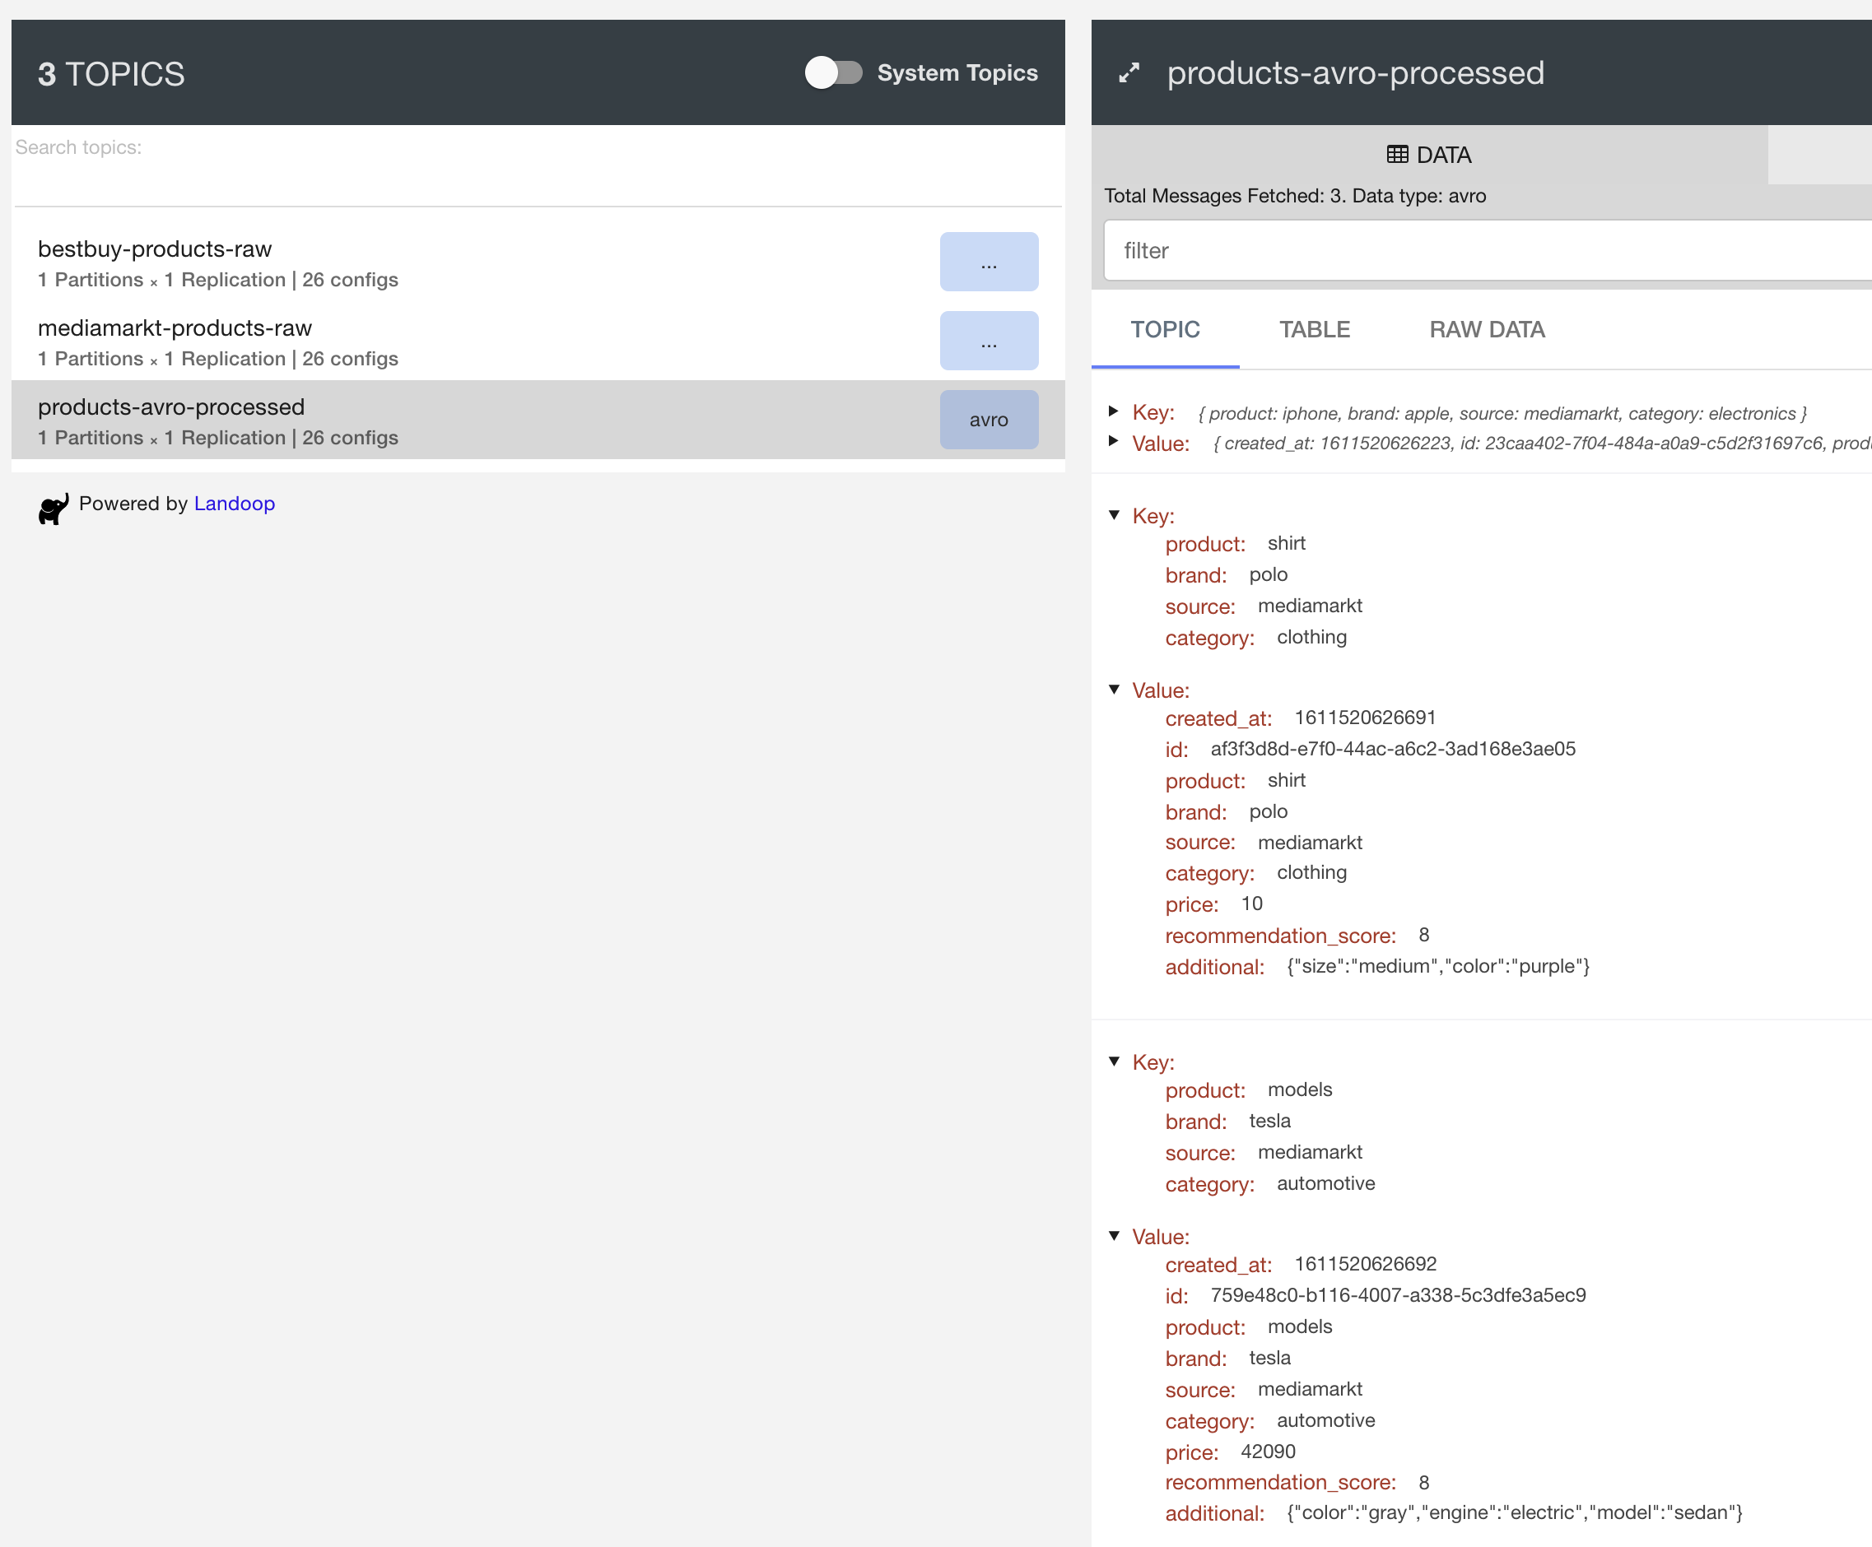Toggle the System Topics switch
The width and height of the screenshot is (1872, 1547).
(x=832, y=73)
